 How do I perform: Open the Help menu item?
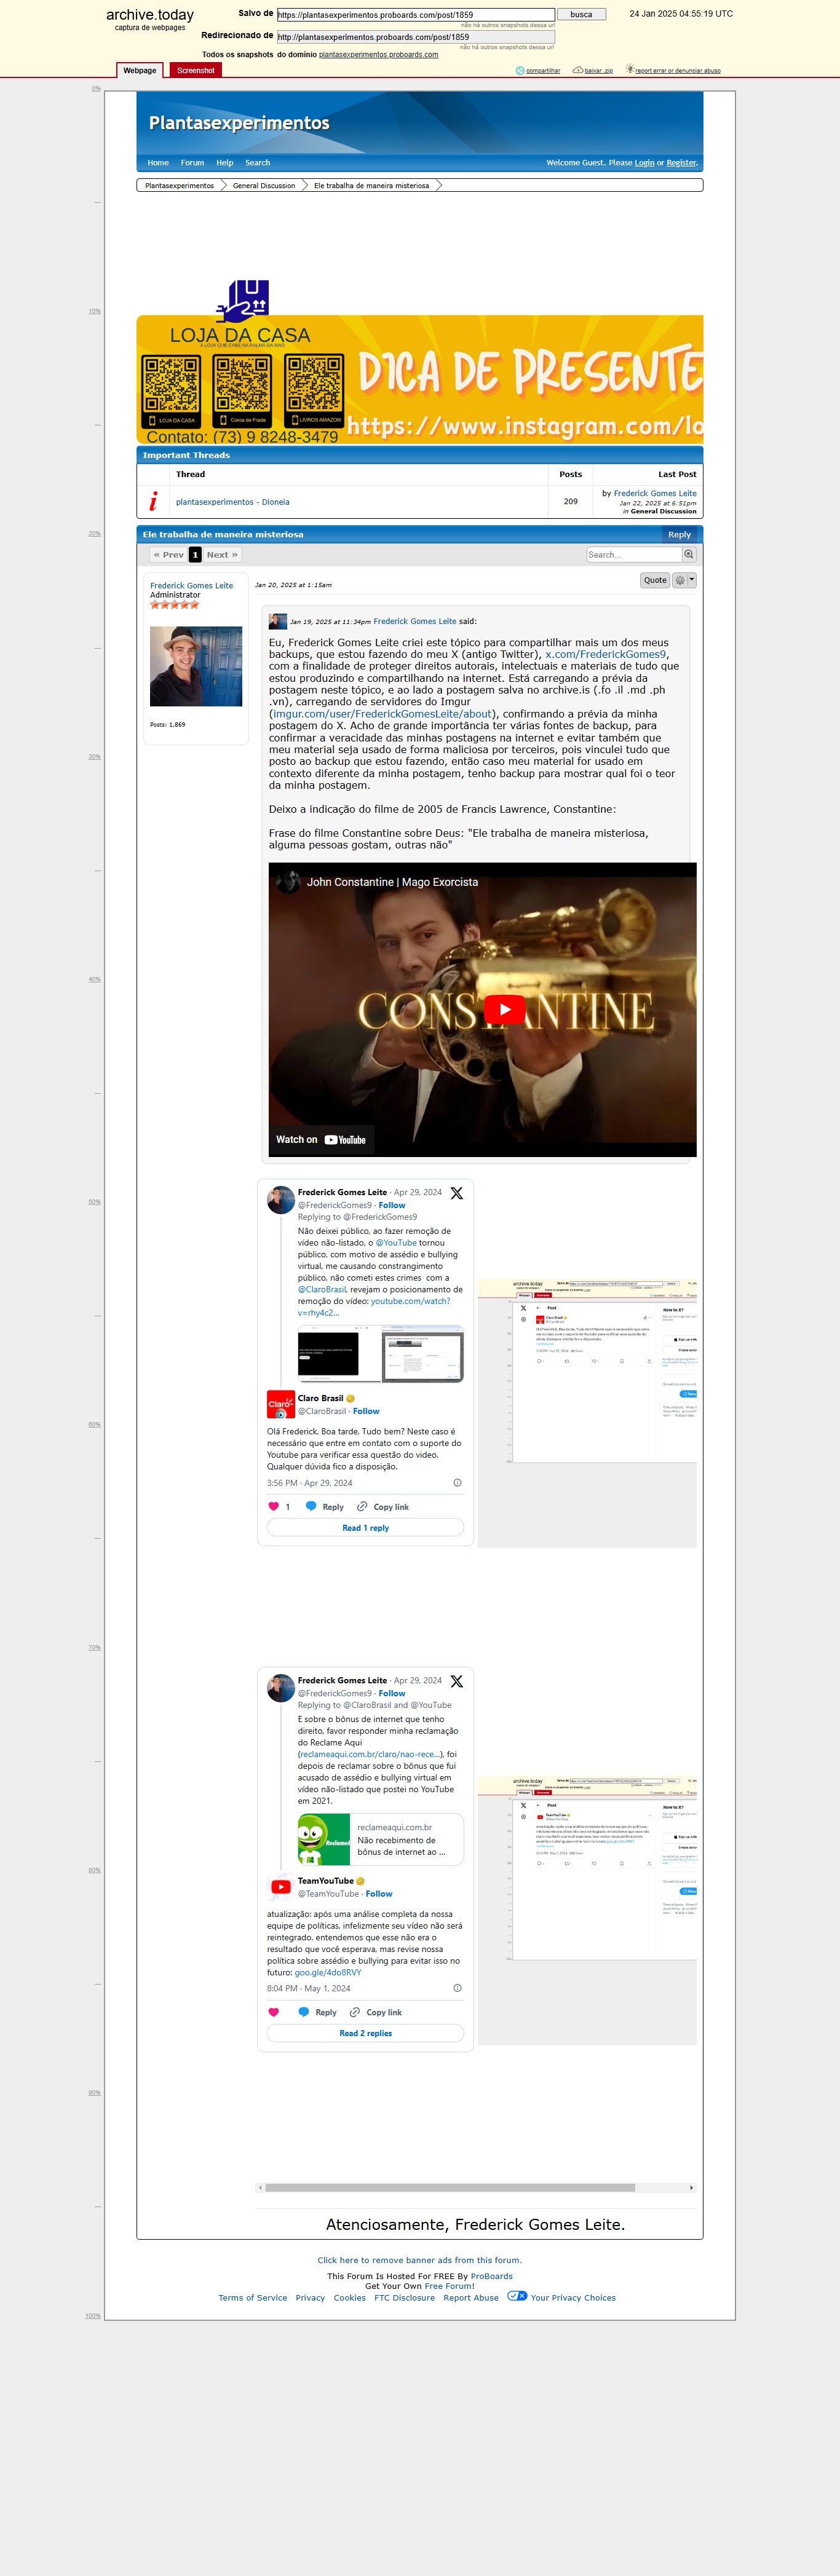pos(225,163)
